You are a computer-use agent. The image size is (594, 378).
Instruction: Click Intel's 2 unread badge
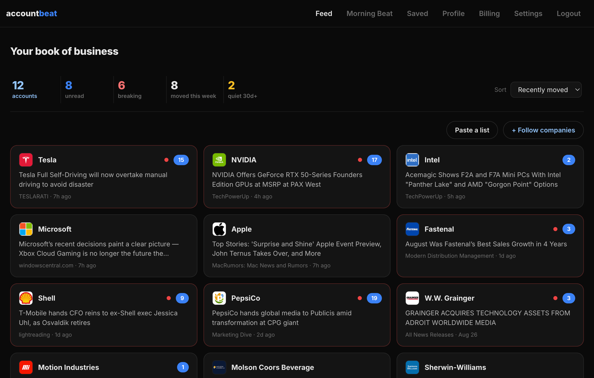tap(569, 160)
